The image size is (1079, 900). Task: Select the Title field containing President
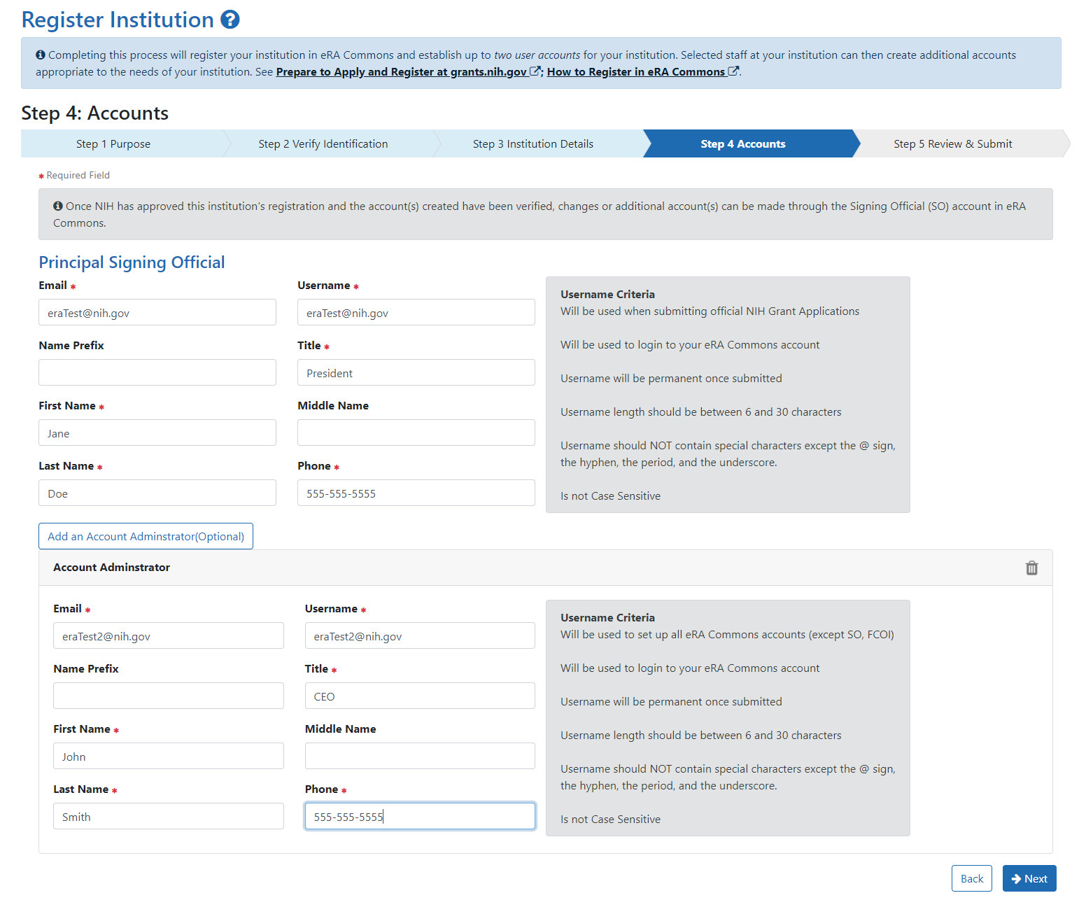416,372
